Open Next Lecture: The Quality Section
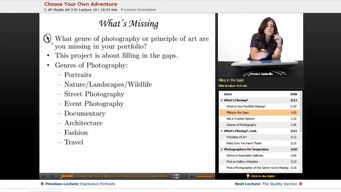This screenshot has height=192, width=341. tap(266, 183)
